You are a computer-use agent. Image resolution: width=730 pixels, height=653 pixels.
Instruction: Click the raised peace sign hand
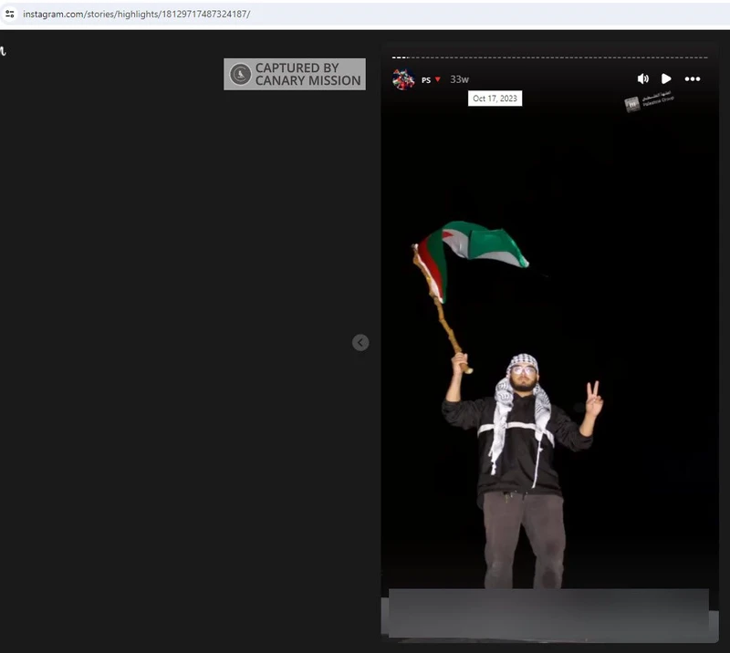593,399
